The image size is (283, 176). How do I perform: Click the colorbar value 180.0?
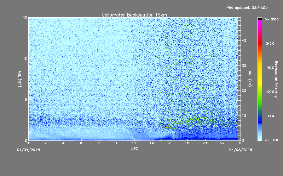tap(270, 68)
